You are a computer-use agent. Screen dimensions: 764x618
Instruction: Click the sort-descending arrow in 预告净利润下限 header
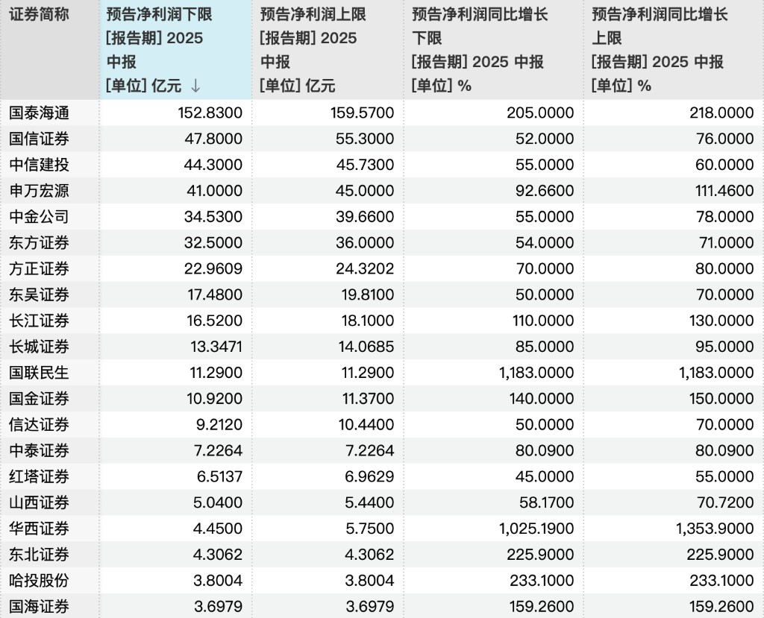[195, 86]
